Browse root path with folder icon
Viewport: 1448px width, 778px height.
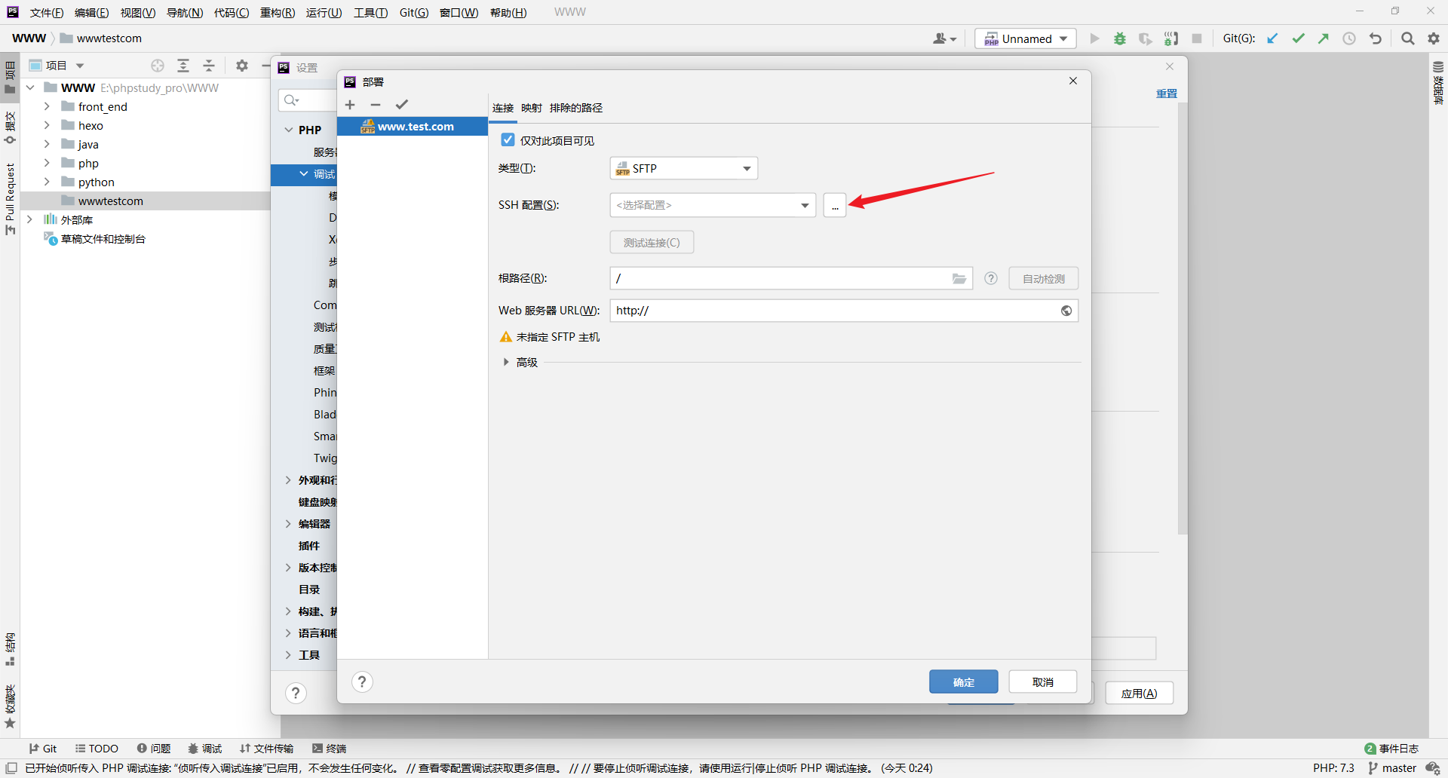pyautogui.click(x=959, y=279)
